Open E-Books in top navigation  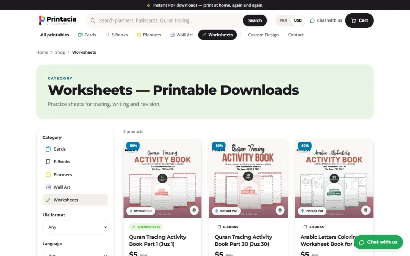click(116, 35)
